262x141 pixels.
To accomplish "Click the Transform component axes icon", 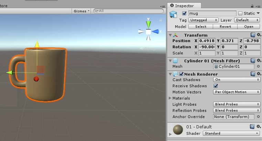I will pyautogui.click(x=175, y=35).
